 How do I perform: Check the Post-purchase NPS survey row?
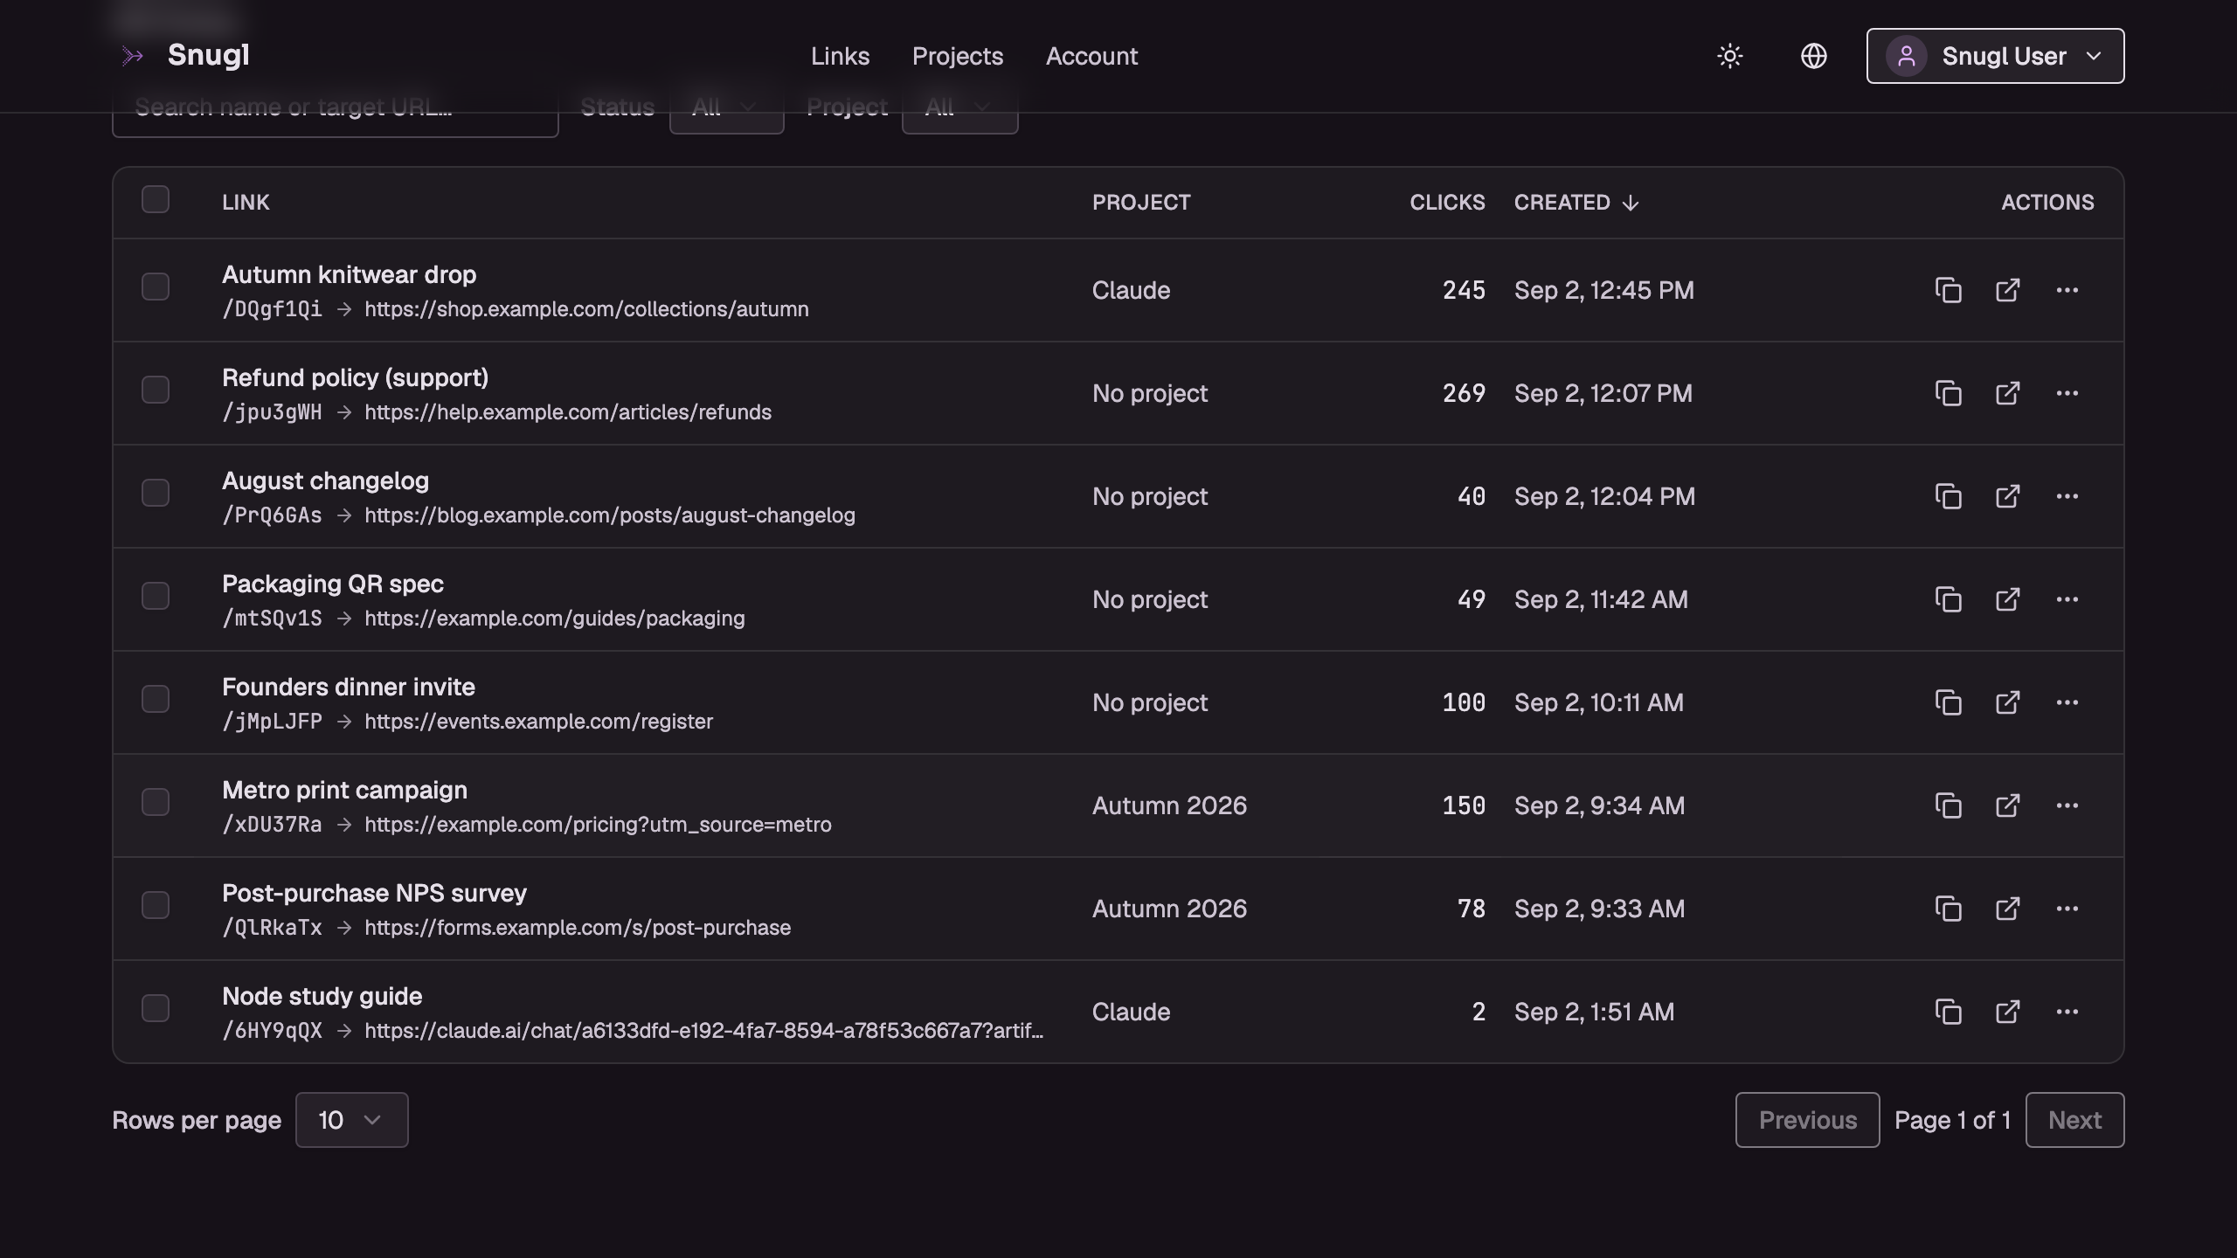156,905
